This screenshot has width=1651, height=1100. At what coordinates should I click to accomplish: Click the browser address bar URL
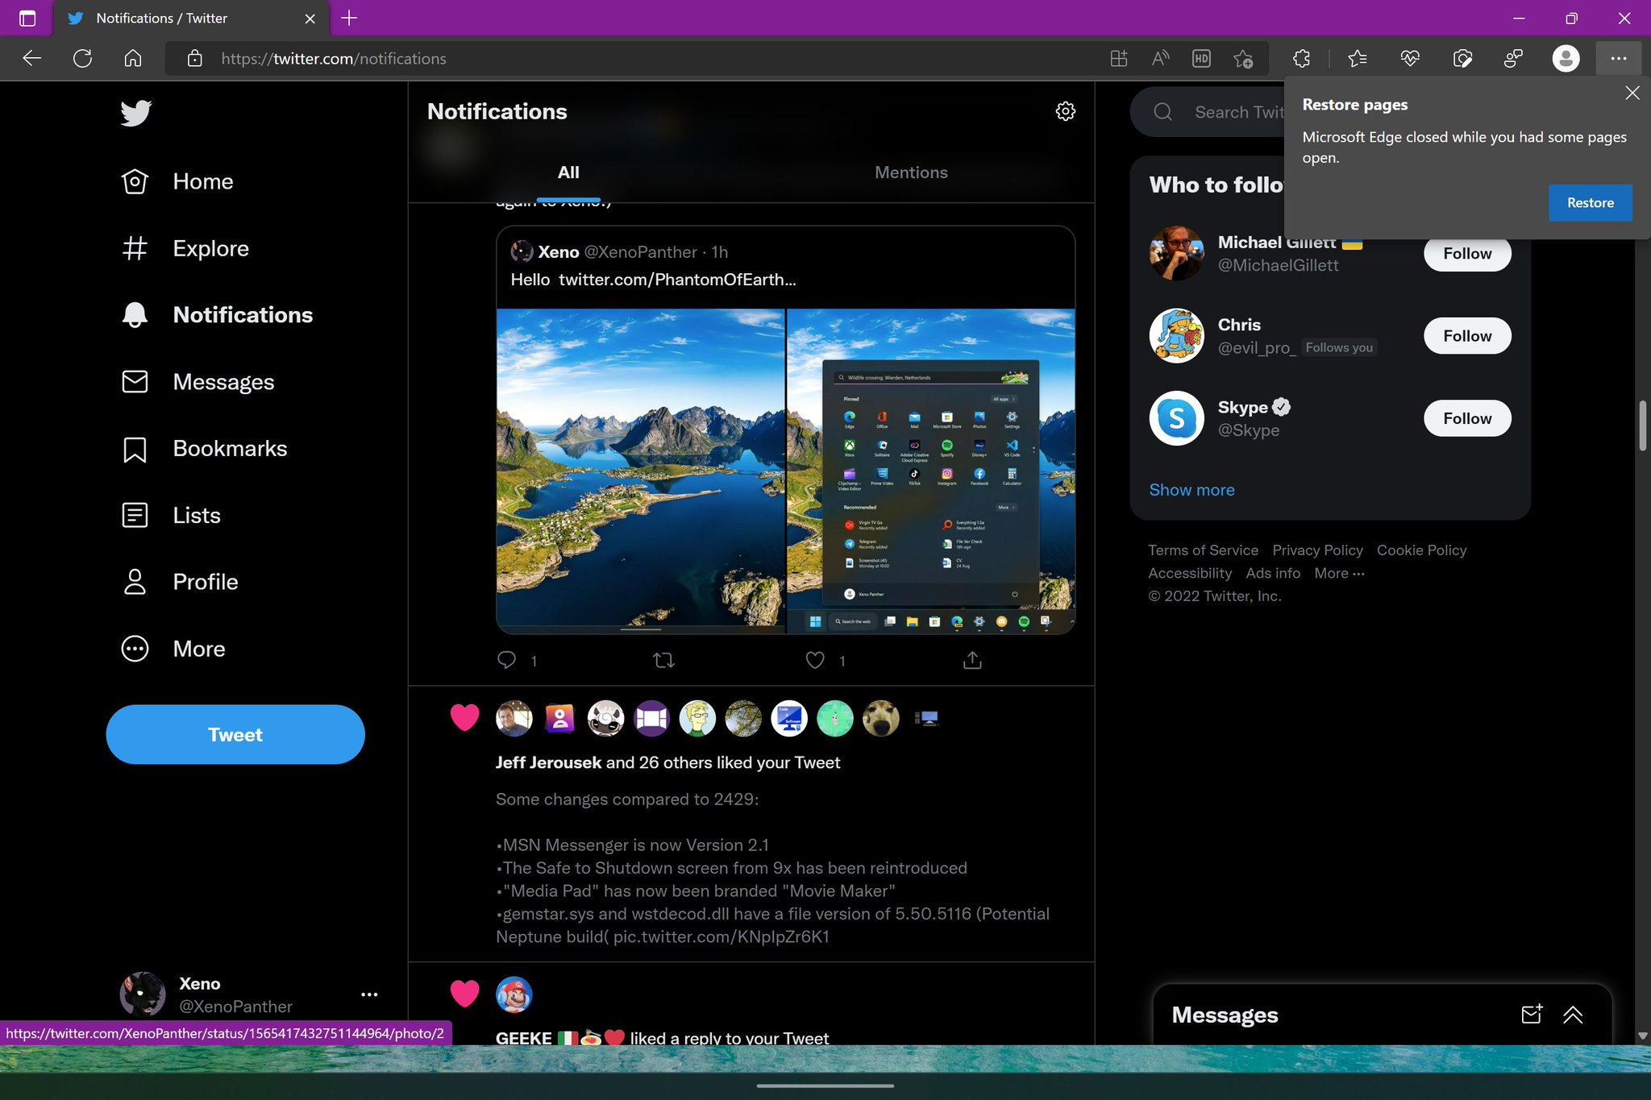(x=334, y=59)
